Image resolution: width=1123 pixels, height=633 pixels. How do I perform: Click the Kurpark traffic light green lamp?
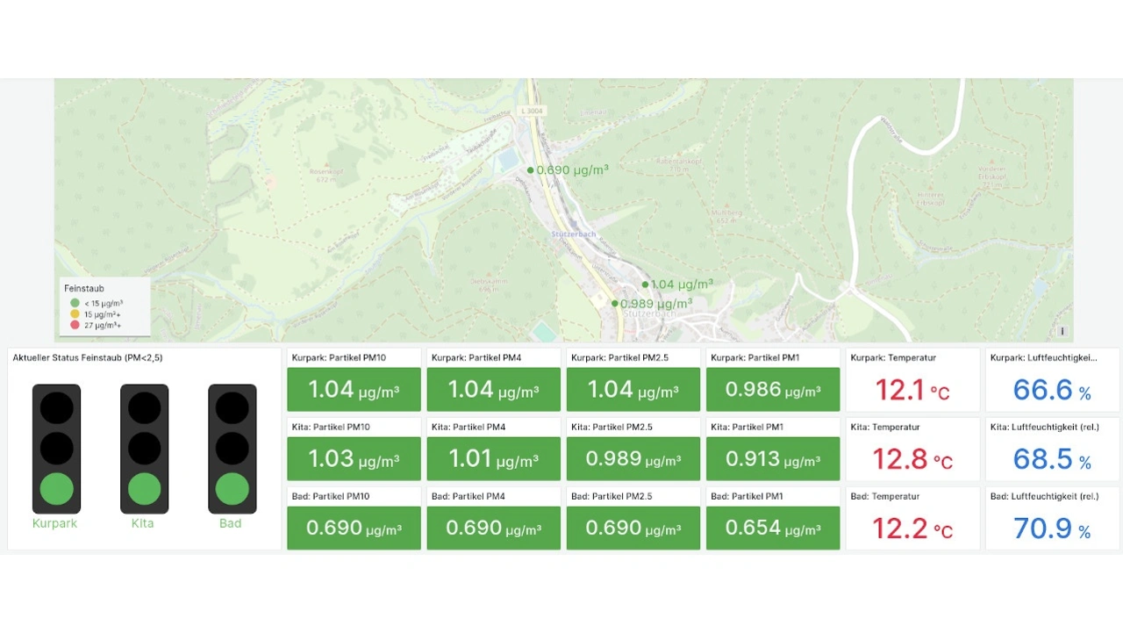(x=56, y=489)
